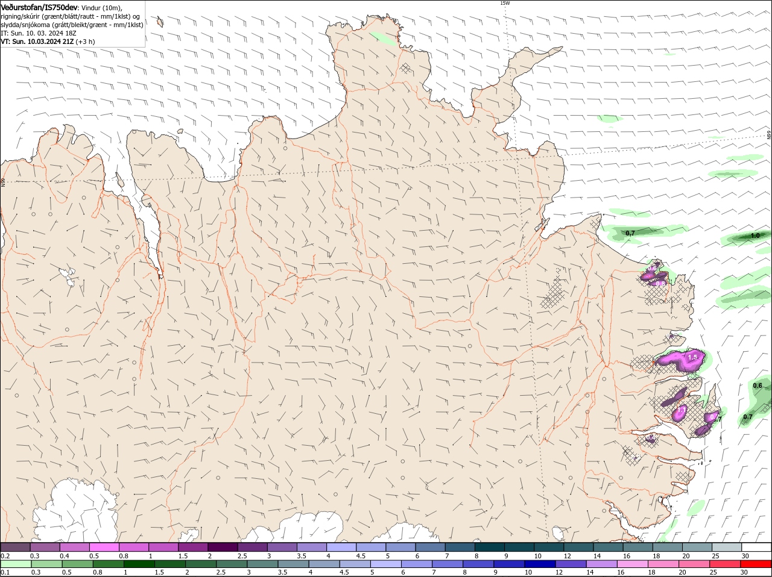The image size is (772, 577).
Task: Click the 'slydda/snjókoma' legend description line
Action: [72, 25]
